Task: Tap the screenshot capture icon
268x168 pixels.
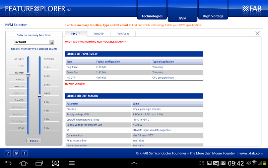Action: click(55, 163)
